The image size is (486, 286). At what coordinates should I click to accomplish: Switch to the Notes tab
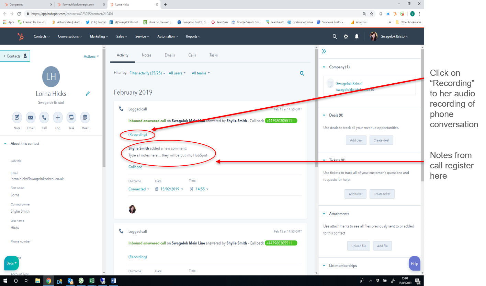pyautogui.click(x=146, y=55)
